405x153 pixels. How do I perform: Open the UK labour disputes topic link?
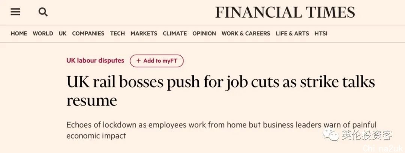95,61
